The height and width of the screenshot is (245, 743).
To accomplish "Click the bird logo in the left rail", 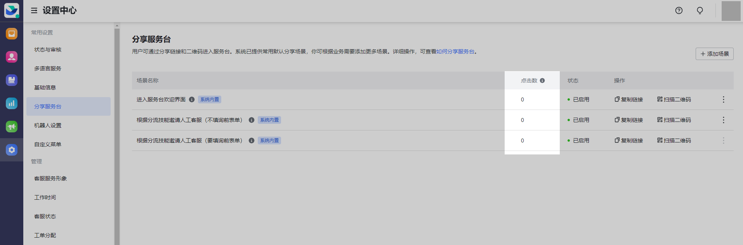I will tap(12, 10).
